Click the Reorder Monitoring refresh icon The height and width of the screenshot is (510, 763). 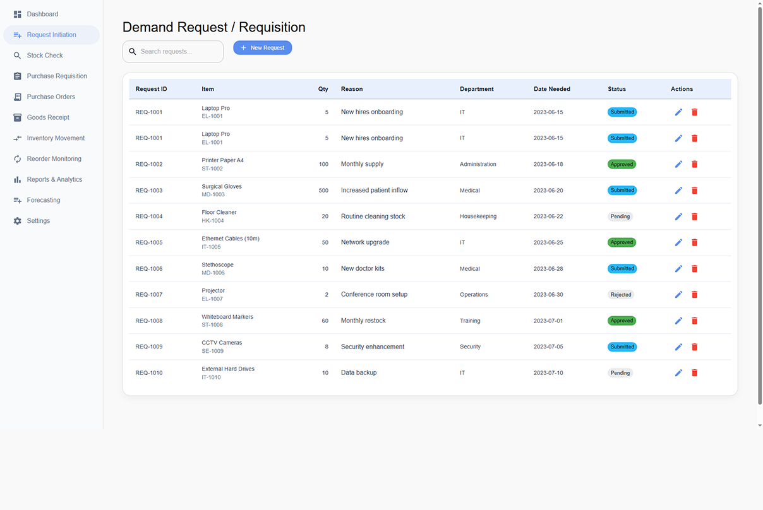point(18,159)
